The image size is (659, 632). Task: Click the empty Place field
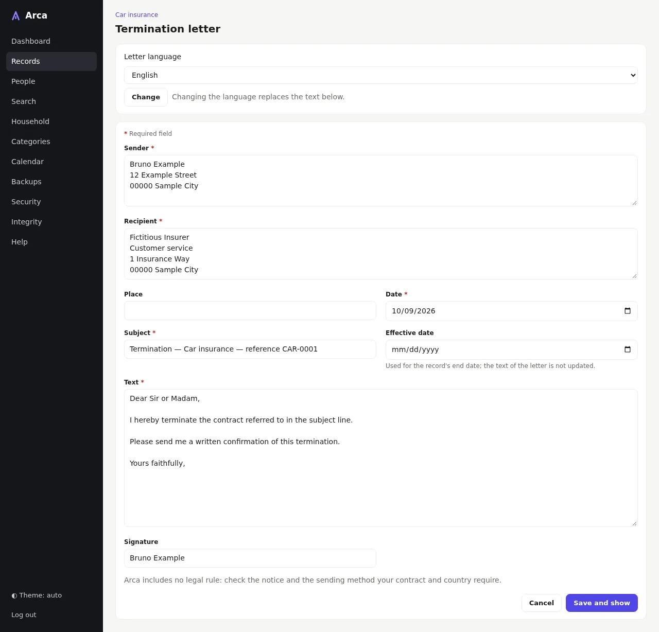250,311
